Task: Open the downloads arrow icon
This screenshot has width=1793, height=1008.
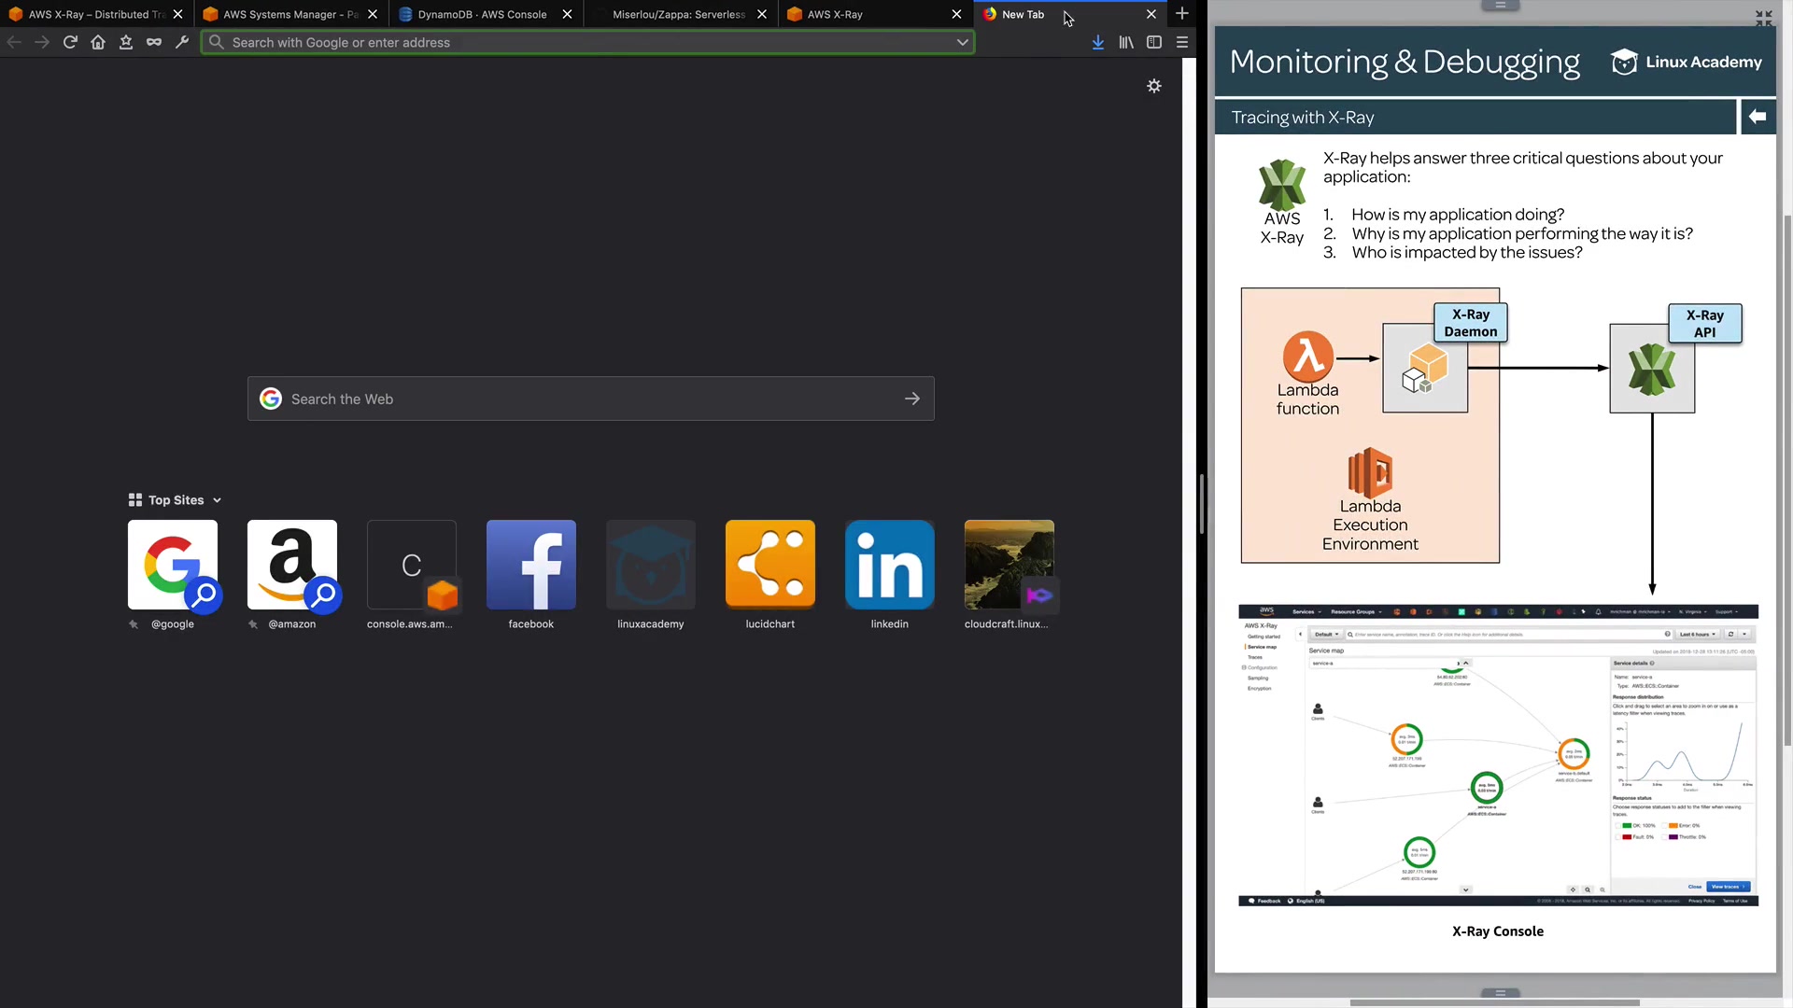Action: point(1098,42)
